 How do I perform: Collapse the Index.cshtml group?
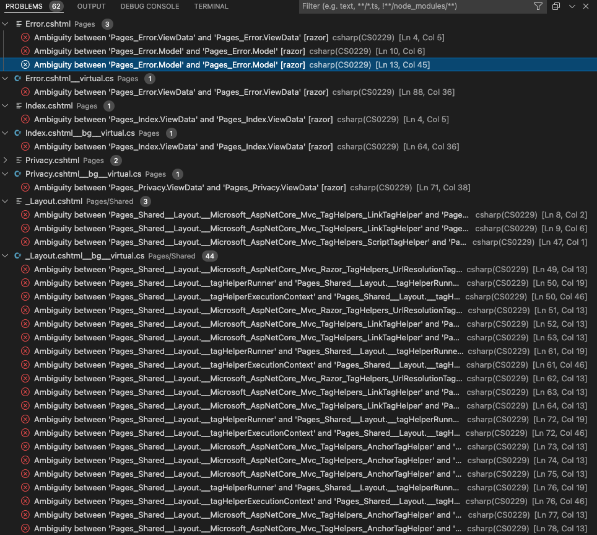[x=6, y=106]
